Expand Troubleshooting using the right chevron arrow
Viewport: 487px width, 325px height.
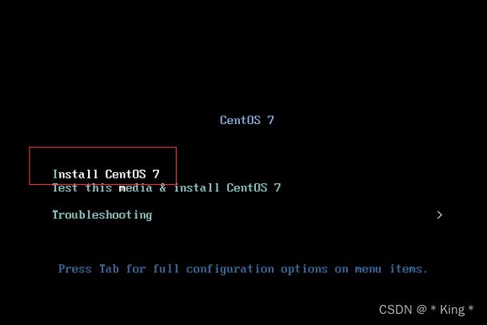[x=439, y=215]
